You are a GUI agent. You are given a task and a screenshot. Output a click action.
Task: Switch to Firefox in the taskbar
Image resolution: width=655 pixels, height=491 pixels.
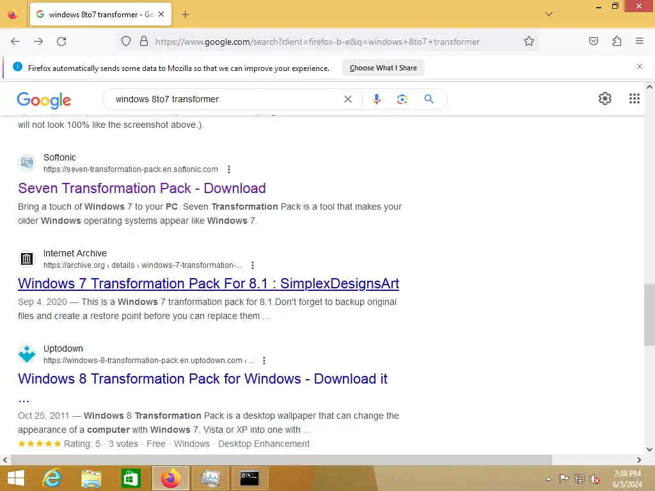pos(170,478)
